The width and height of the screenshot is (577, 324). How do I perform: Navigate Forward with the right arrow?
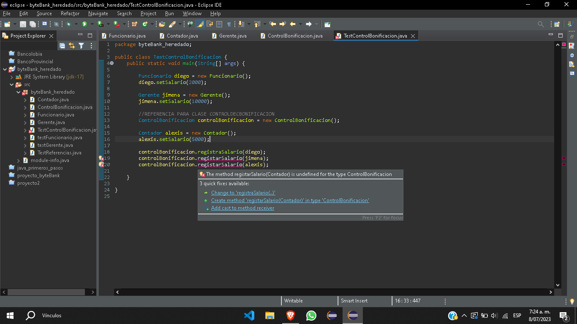309,24
